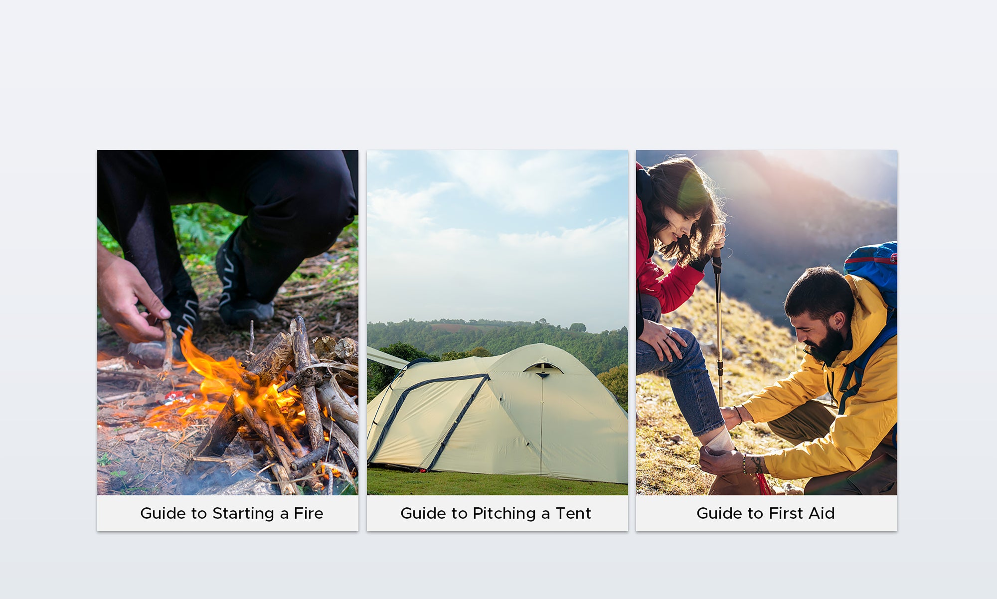997x599 pixels.
Task: Select the first aid hikers photo thumbnail
Action: click(767, 322)
